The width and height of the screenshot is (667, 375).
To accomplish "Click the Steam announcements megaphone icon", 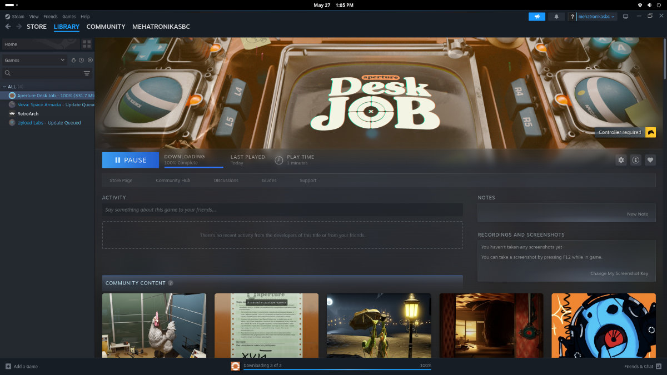I will point(537,17).
